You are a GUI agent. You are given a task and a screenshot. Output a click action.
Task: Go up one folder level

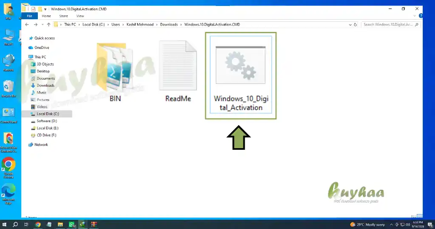click(x=48, y=24)
